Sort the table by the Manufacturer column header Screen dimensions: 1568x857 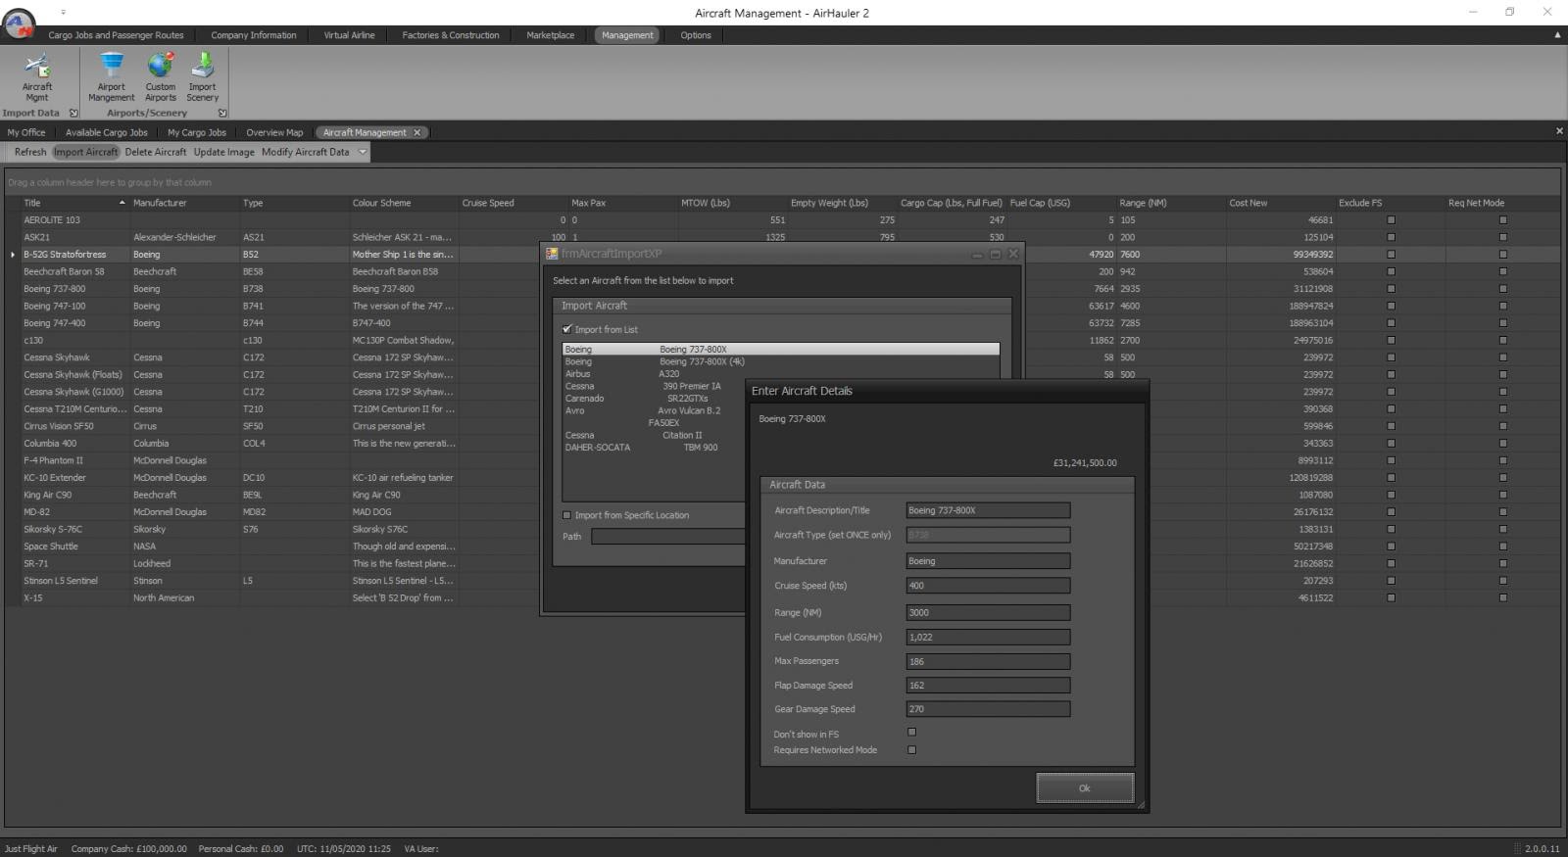(184, 203)
